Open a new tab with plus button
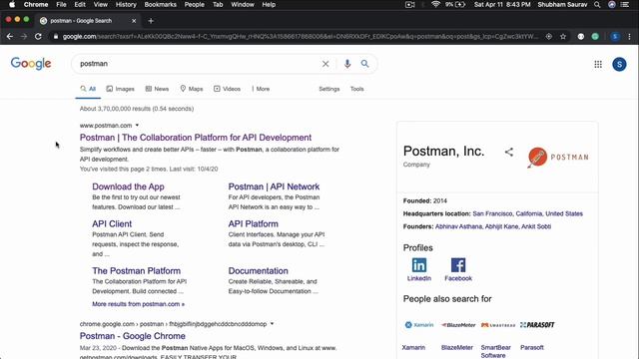639x359 pixels. pos(151,21)
